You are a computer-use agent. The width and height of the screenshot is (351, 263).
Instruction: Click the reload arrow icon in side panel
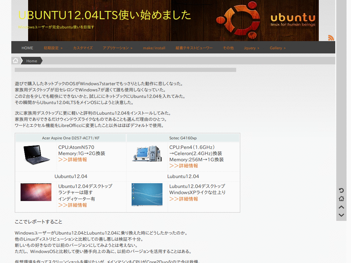(341, 190)
